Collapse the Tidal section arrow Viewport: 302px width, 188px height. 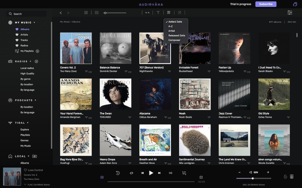click(x=28, y=123)
